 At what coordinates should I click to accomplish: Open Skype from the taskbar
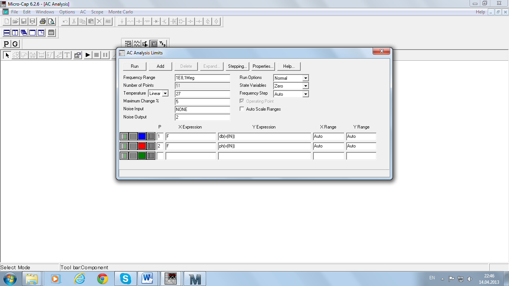pos(126,279)
